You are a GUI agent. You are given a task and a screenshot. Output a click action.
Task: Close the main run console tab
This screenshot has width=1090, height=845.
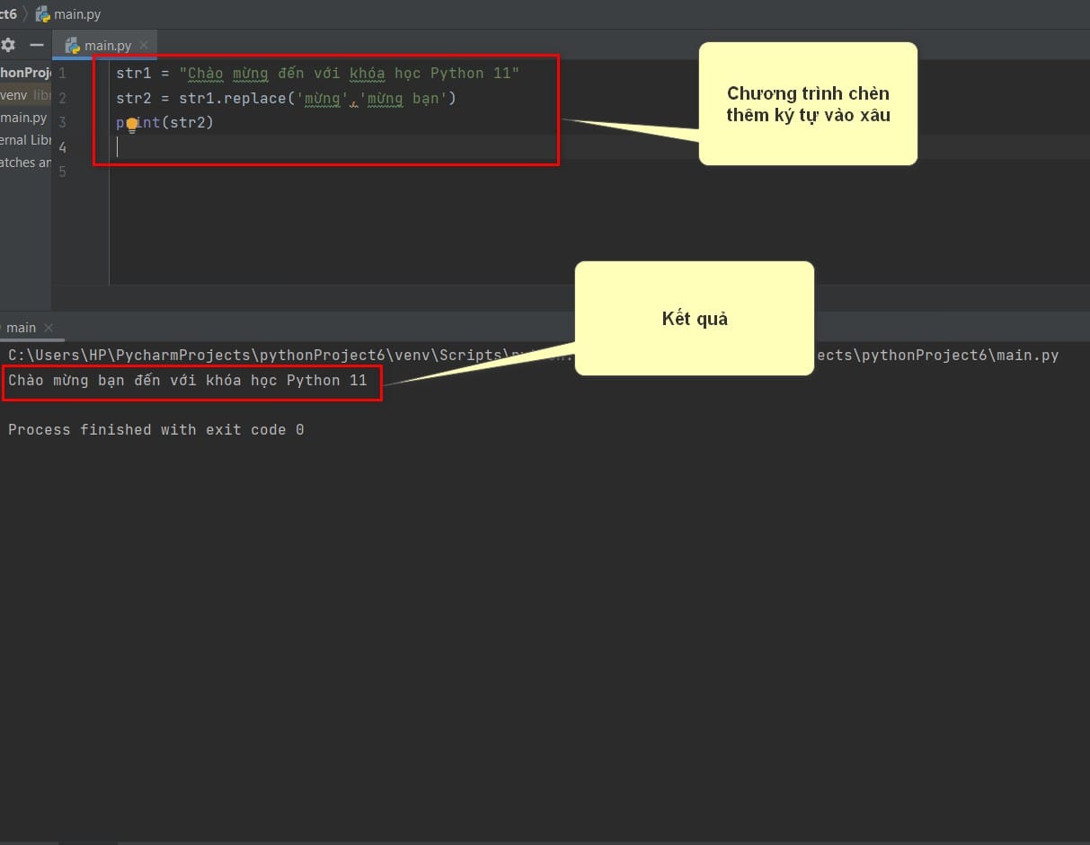[49, 328]
